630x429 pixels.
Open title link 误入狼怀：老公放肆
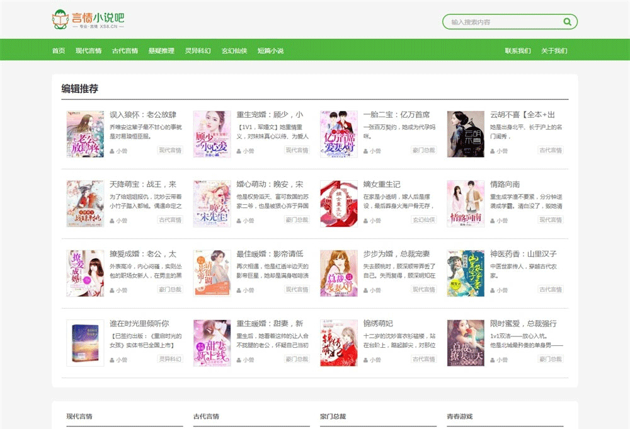[143, 115]
